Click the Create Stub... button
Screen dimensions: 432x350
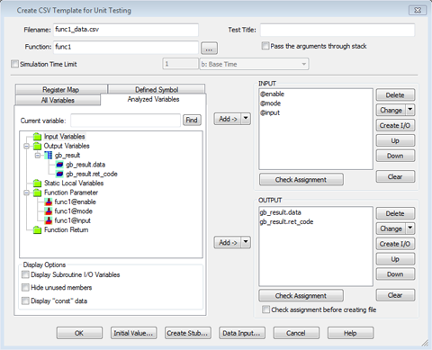(188, 333)
